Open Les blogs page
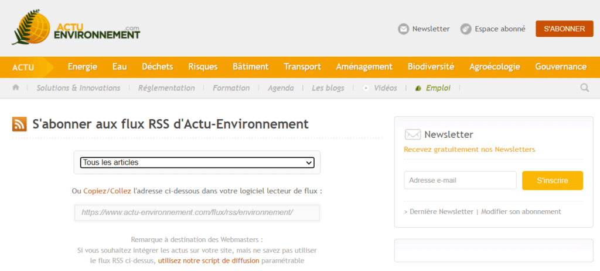Image resolution: width=600 pixels, height=271 pixels. point(328,88)
